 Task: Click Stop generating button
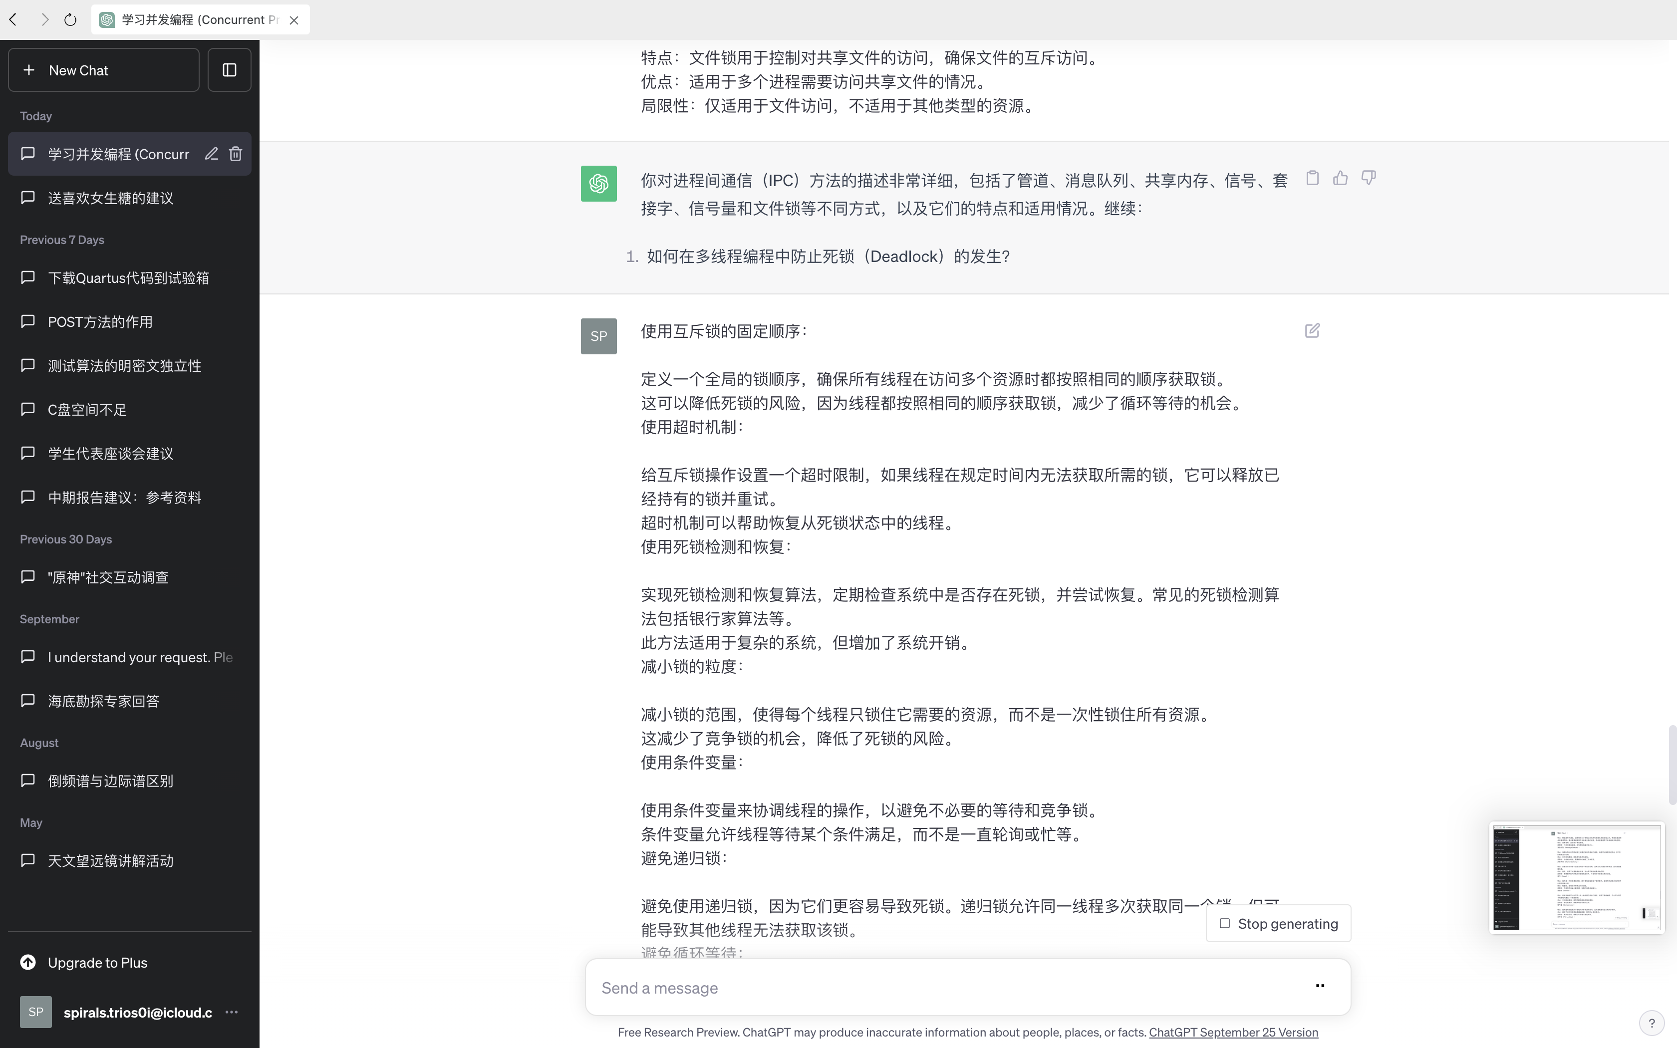pos(1278,923)
